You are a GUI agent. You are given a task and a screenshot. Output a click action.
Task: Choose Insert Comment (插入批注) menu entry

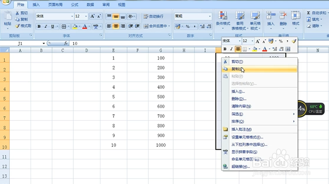(x=260, y=129)
